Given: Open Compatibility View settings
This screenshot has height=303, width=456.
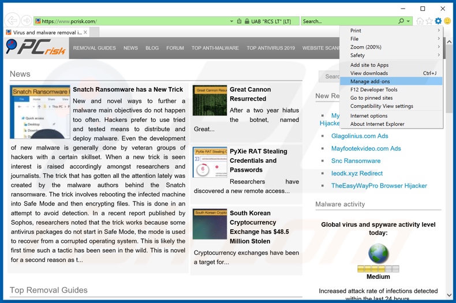Looking at the screenshot, I should [x=391, y=106].
